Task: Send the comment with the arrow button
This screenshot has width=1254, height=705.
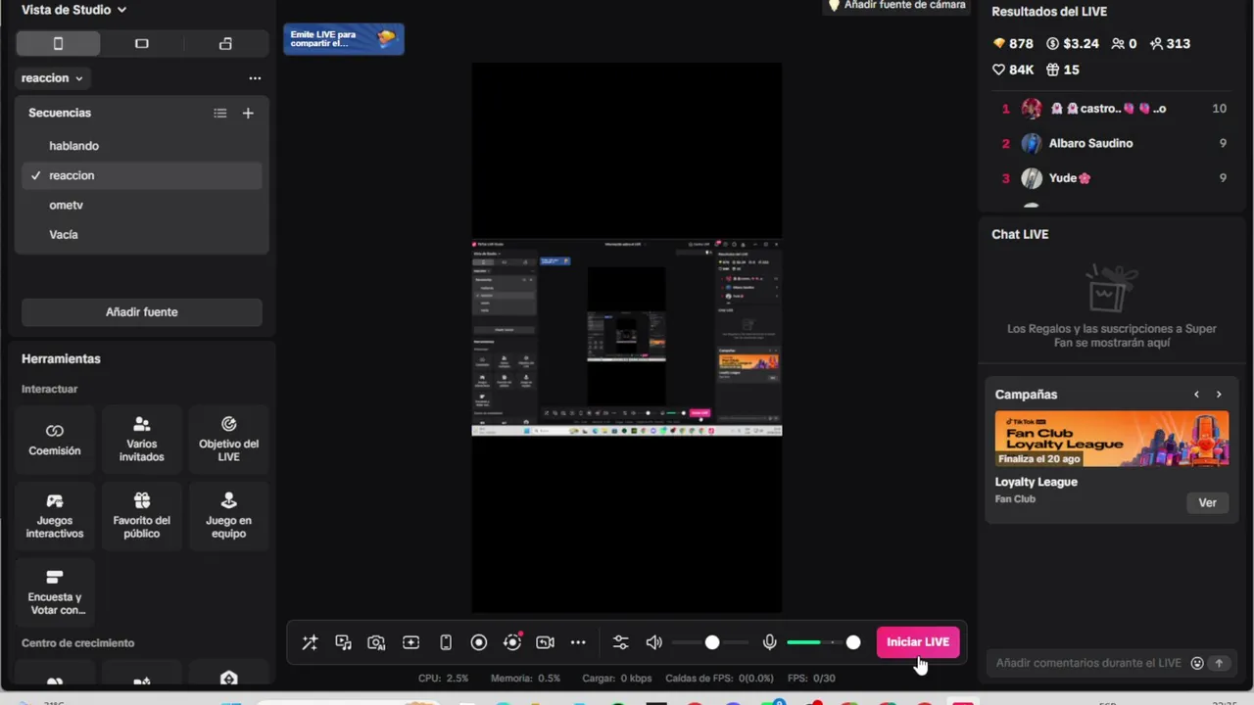Action: coord(1220,663)
